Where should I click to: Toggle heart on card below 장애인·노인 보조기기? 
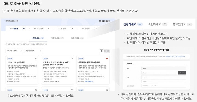point(71,90)
